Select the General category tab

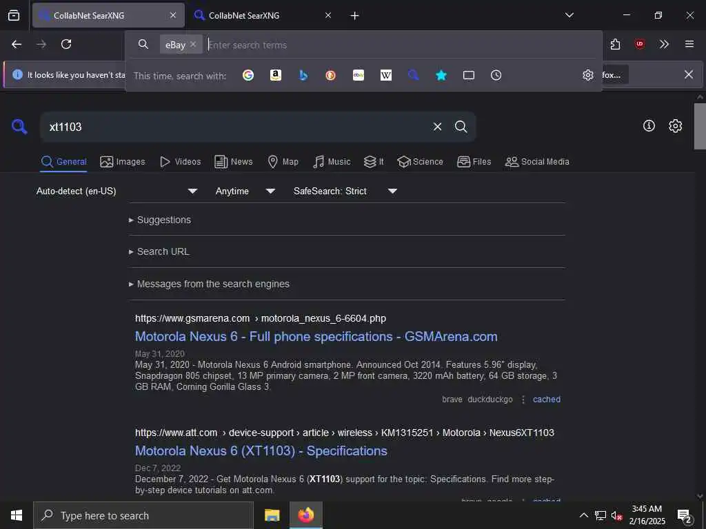point(64,161)
